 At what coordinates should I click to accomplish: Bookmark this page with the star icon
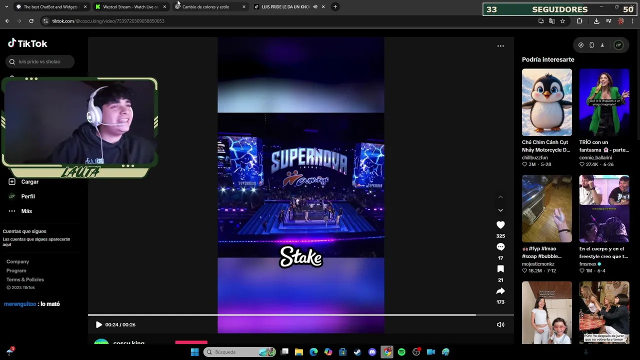click(562, 21)
